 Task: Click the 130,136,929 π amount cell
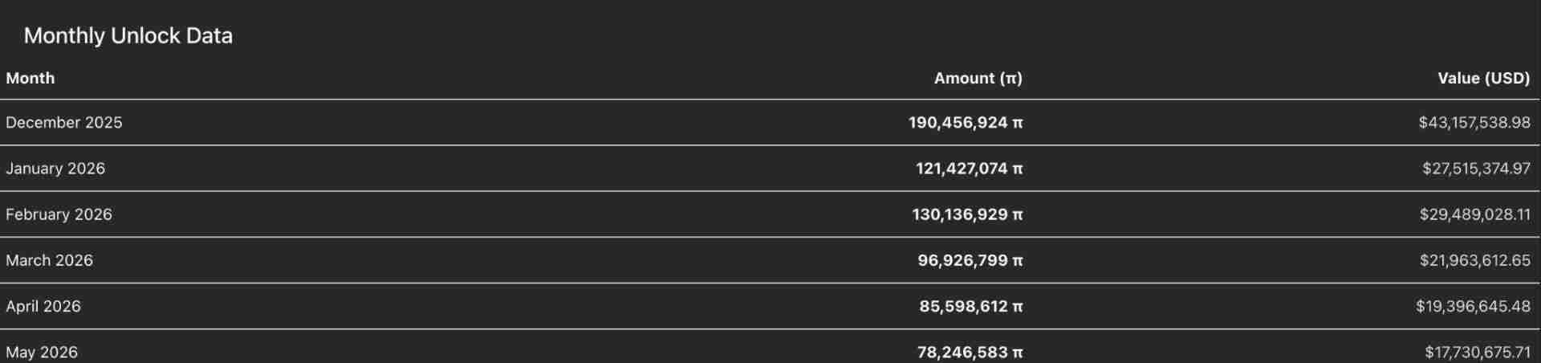pyautogui.click(x=967, y=214)
